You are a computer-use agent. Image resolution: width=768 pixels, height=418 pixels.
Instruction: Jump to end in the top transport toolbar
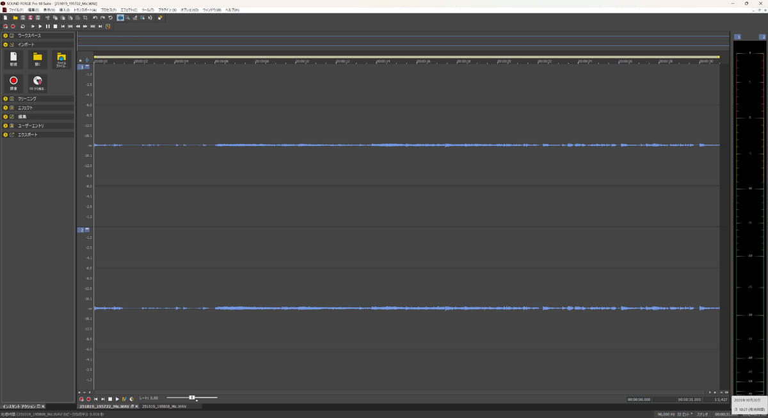click(x=100, y=26)
